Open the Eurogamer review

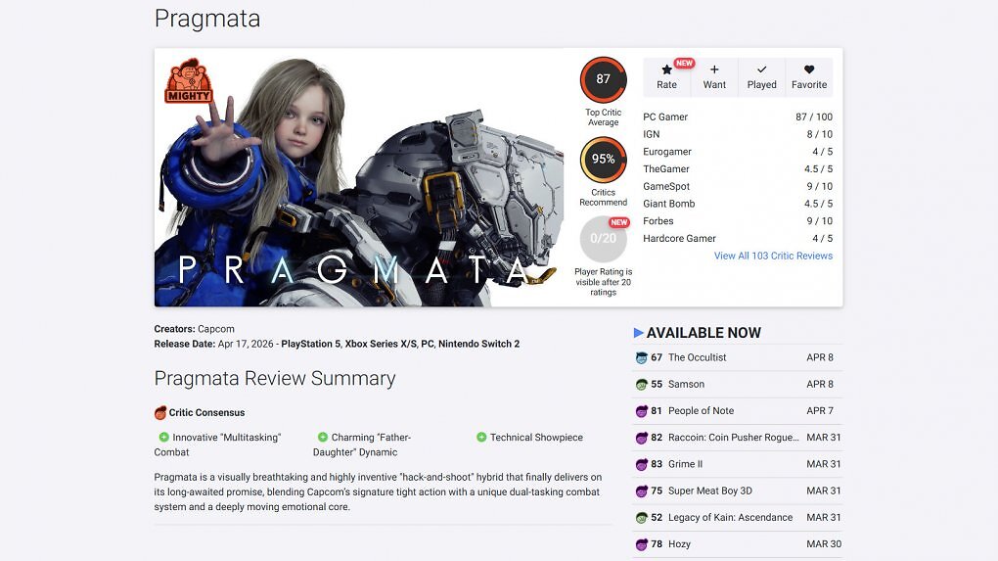667,152
